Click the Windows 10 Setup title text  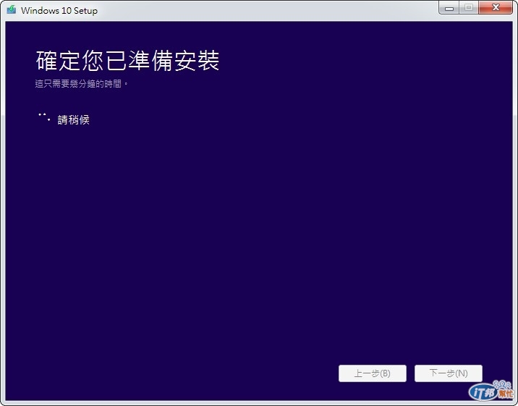[x=59, y=11]
